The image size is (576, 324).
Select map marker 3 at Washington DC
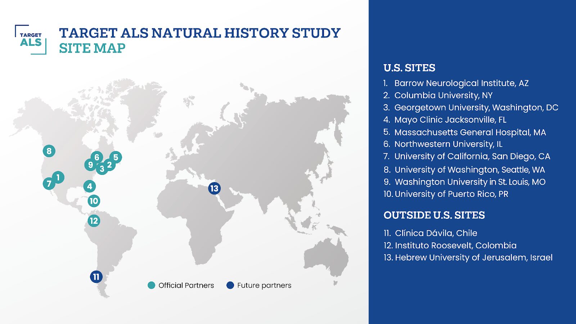pyautogui.click(x=102, y=168)
